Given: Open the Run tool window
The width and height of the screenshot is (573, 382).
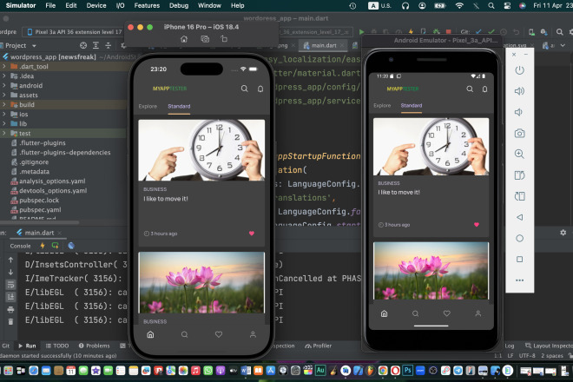Looking at the screenshot, I should click(27, 346).
